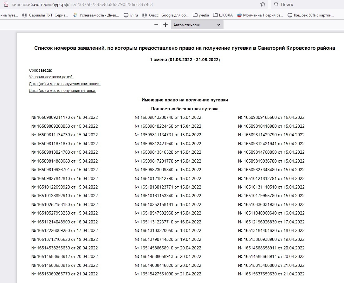Open the 'ШКОЛА' bookmarks folder

(x=223, y=15)
